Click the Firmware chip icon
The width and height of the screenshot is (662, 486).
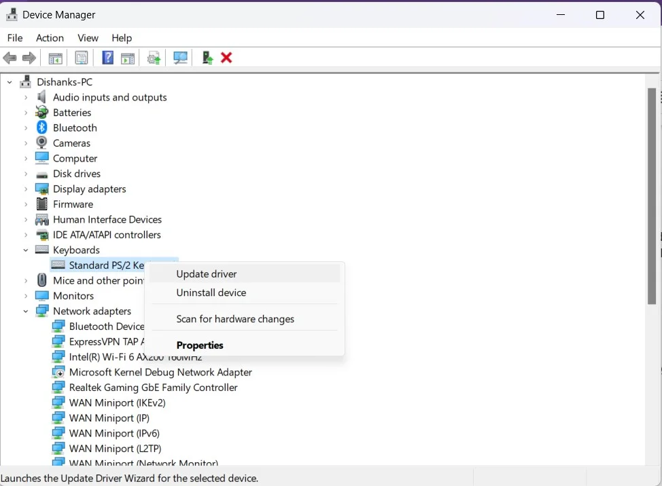pyautogui.click(x=41, y=204)
